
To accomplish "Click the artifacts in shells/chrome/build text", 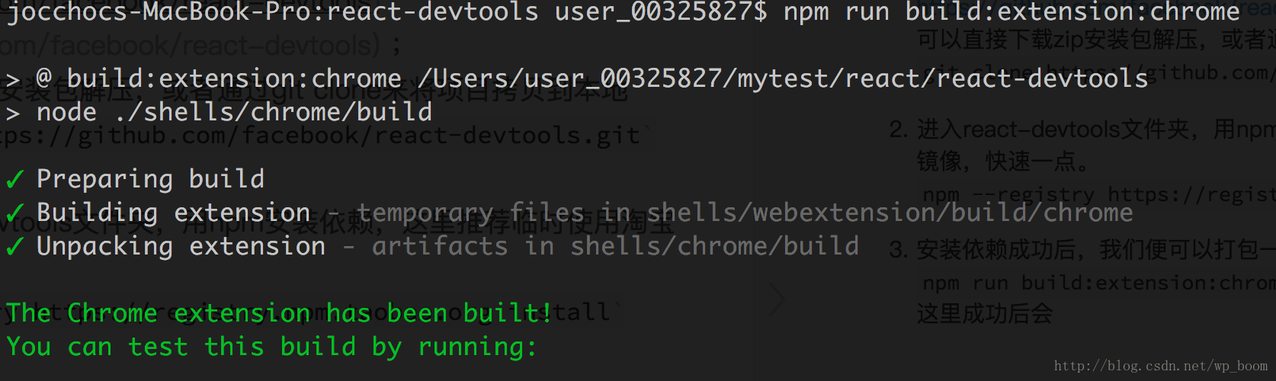I will coord(615,246).
